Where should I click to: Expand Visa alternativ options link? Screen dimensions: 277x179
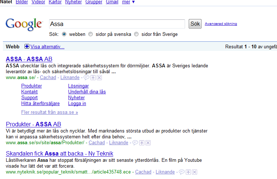click(47, 46)
